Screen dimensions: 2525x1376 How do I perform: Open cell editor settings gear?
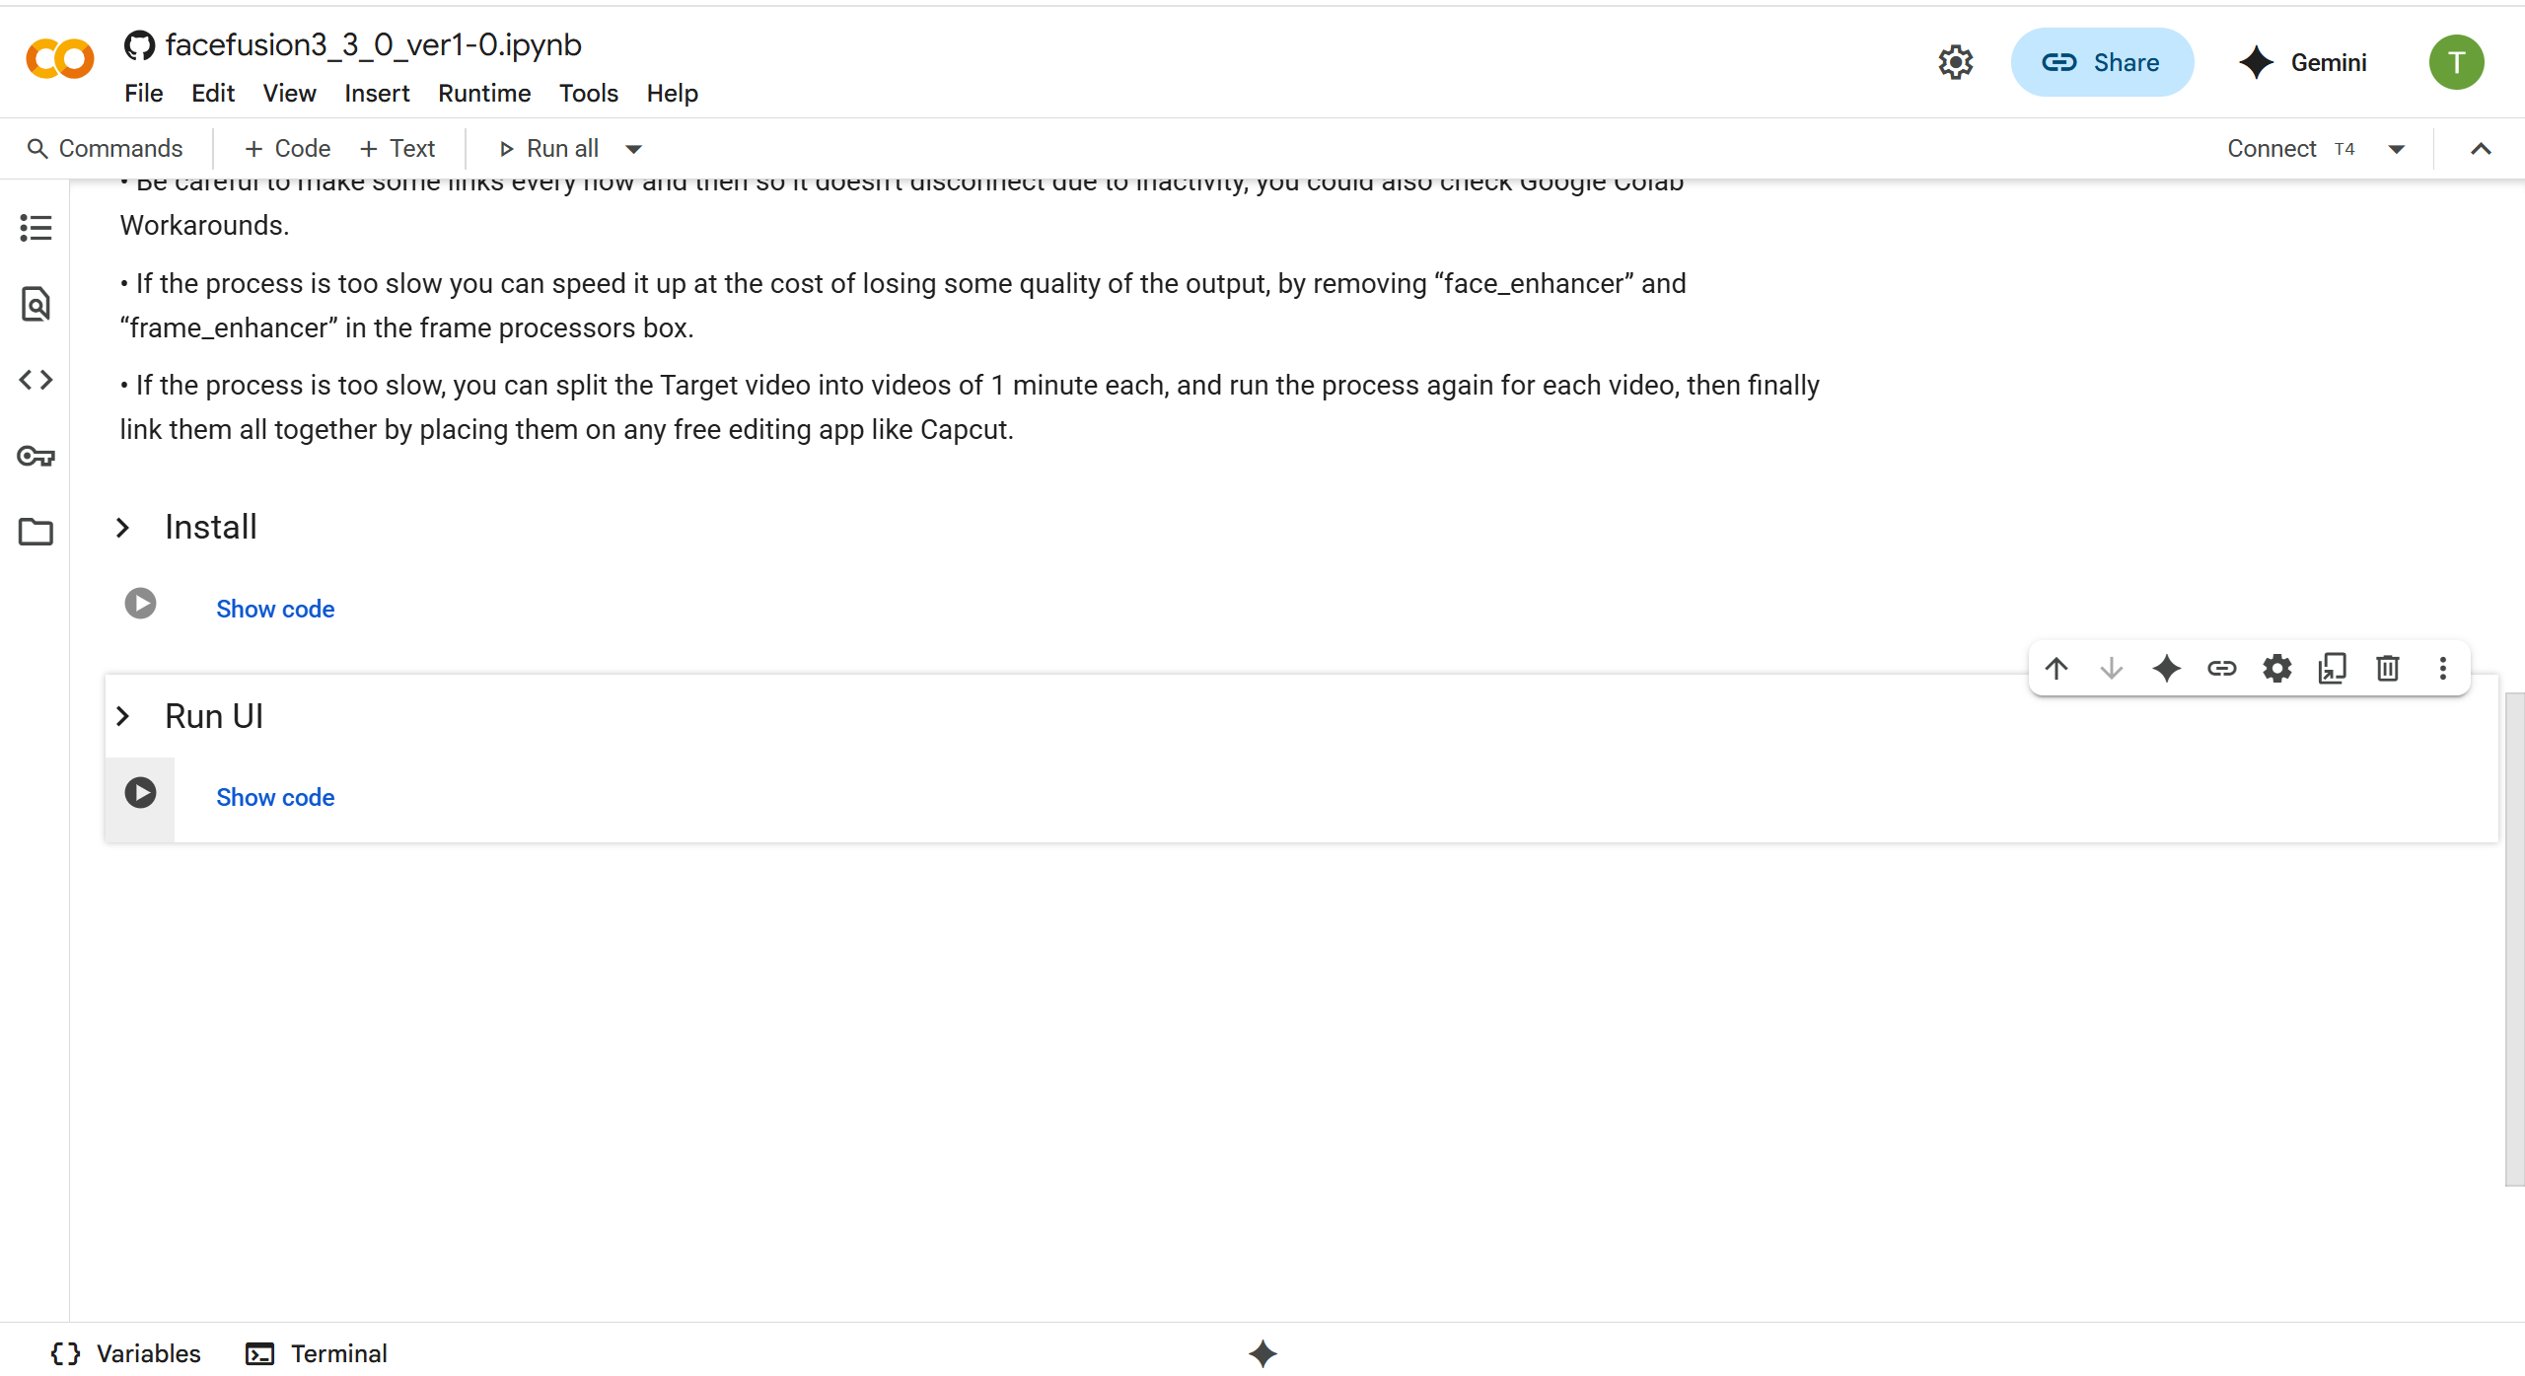[2277, 669]
